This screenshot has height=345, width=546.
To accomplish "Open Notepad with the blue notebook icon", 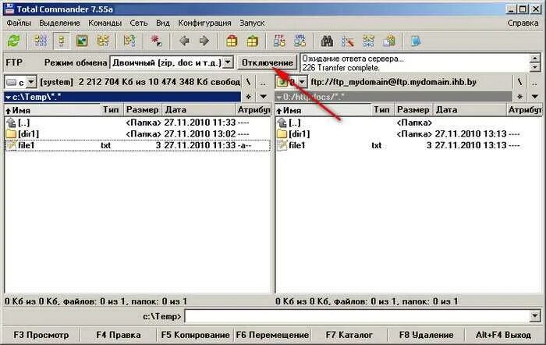I will click(x=416, y=41).
